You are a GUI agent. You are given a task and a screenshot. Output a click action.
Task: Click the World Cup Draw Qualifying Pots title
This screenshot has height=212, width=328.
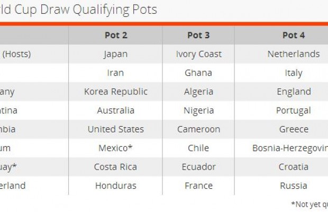point(79,10)
